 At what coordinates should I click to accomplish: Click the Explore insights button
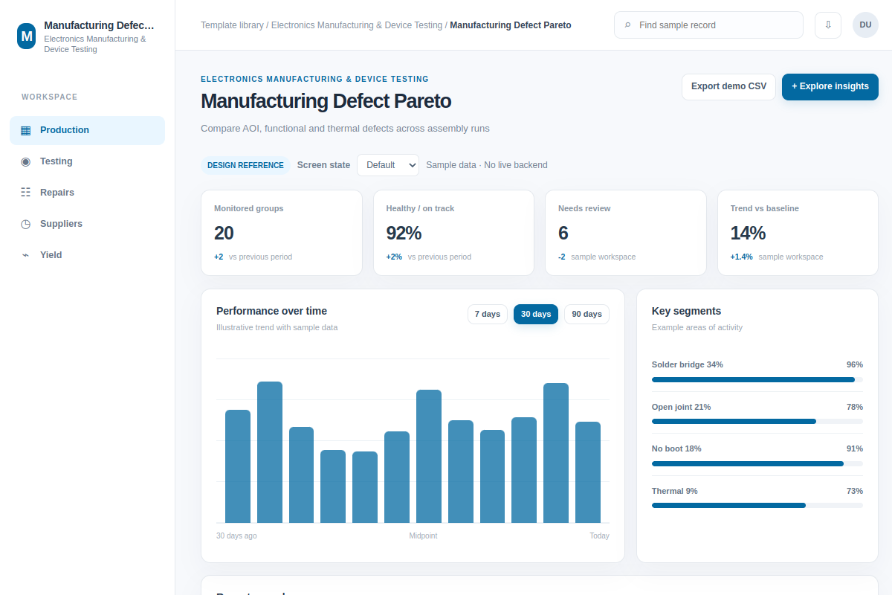pos(830,86)
